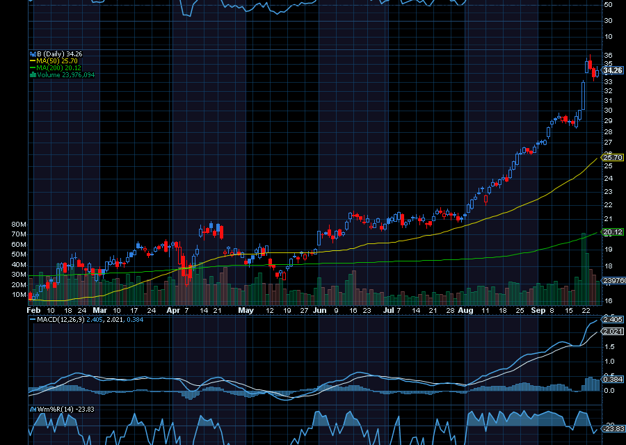This screenshot has height=445, width=626.
Task: Click the candlestick icon beside B (Daily)
Action: 33,54
